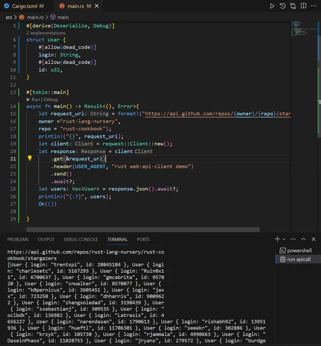Click the println users line 26

coord(75,196)
